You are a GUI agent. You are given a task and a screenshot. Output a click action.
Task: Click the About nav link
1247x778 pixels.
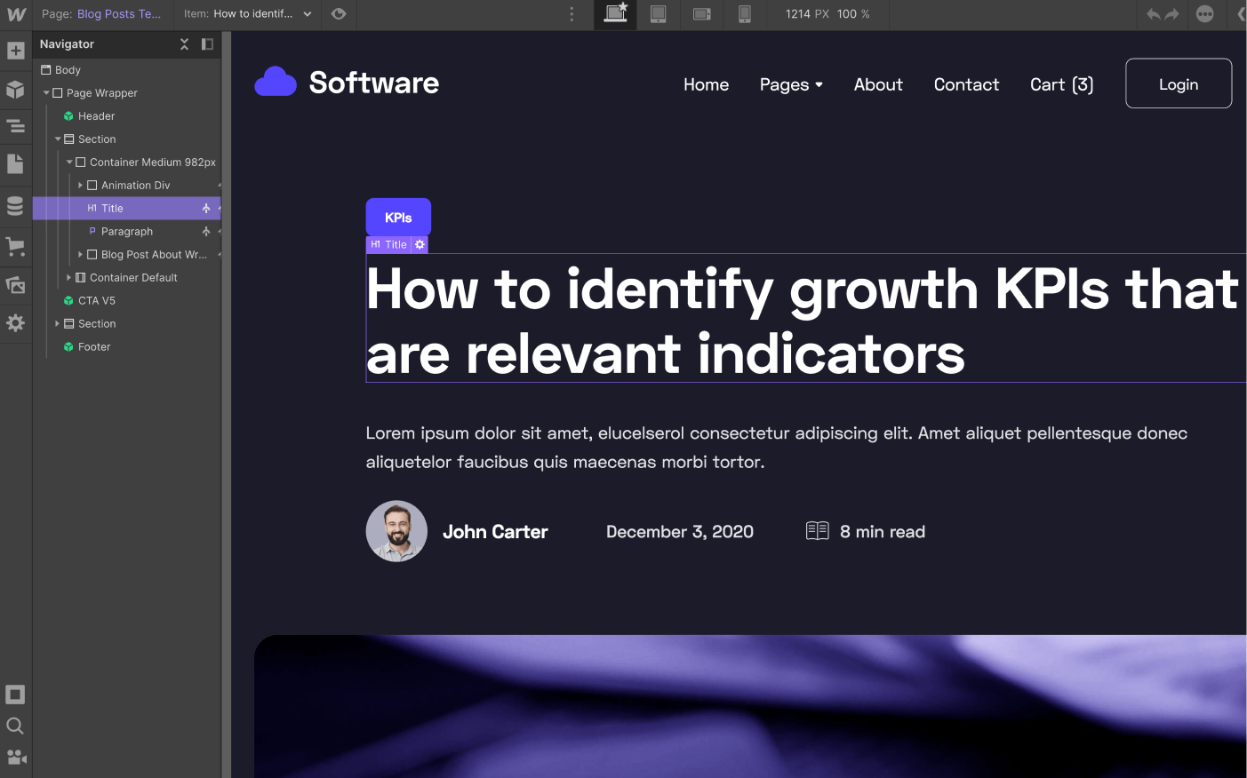point(878,84)
